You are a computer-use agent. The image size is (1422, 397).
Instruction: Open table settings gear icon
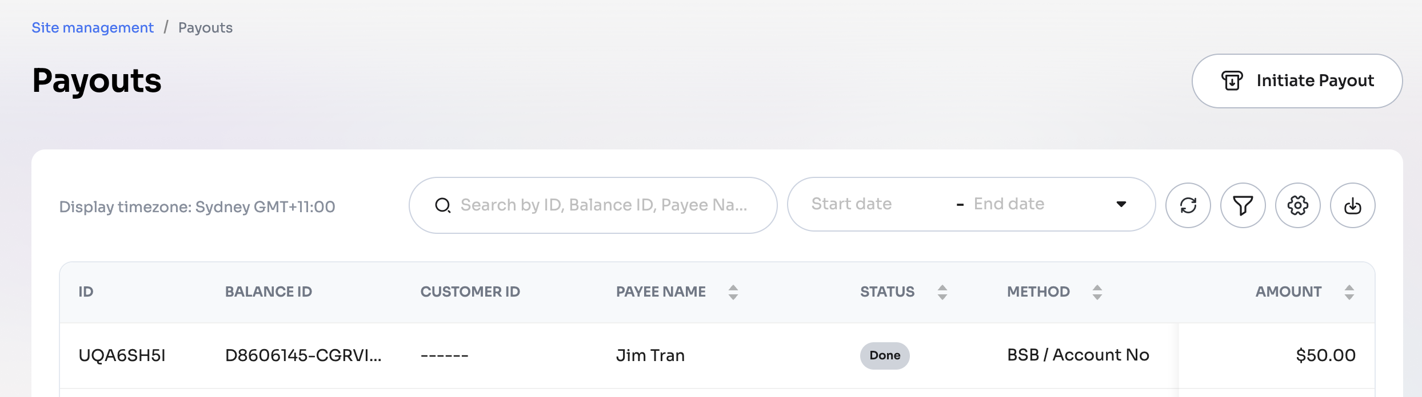(x=1297, y=205)
